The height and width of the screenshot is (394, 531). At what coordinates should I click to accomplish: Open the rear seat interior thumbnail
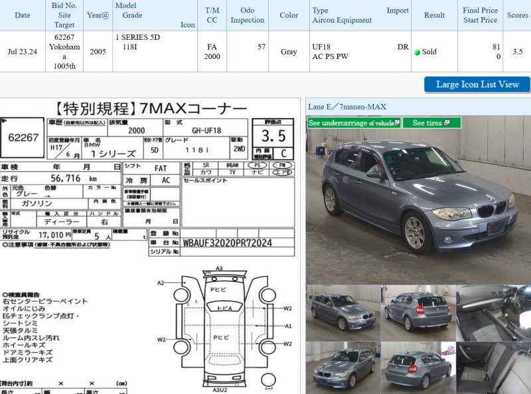493,368
